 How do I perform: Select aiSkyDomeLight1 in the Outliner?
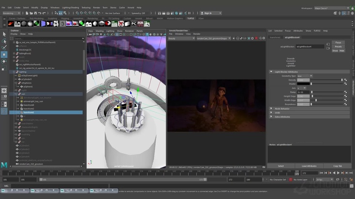(x=30, y=75)
